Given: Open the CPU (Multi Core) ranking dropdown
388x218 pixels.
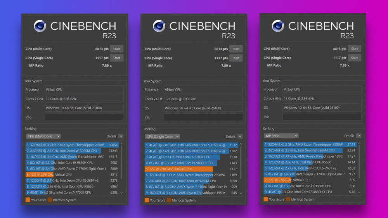Looking at the screenshot, I should click(x=43, y=136).
